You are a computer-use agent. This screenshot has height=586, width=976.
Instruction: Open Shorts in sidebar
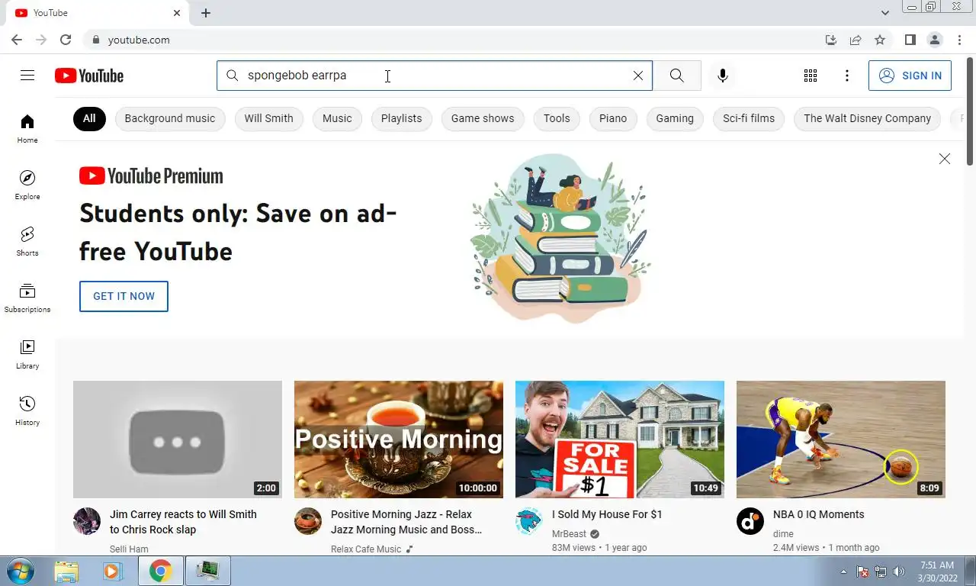click(x=27, y=241)
